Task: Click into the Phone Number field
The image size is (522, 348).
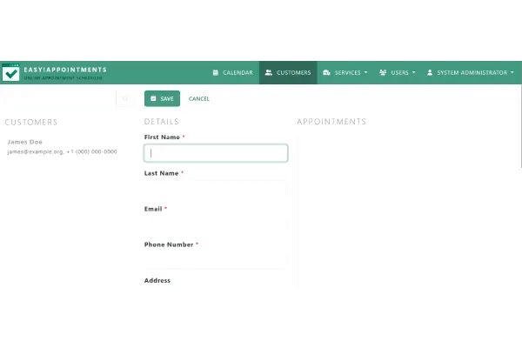Action: pyautogui.click(x=216, y=260)
